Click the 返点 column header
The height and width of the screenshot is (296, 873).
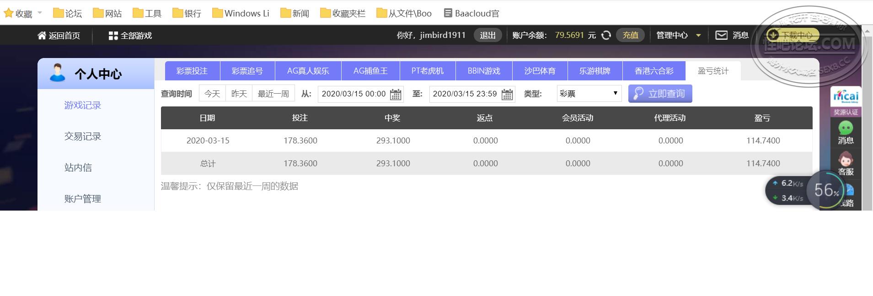(x=485, y=118)
